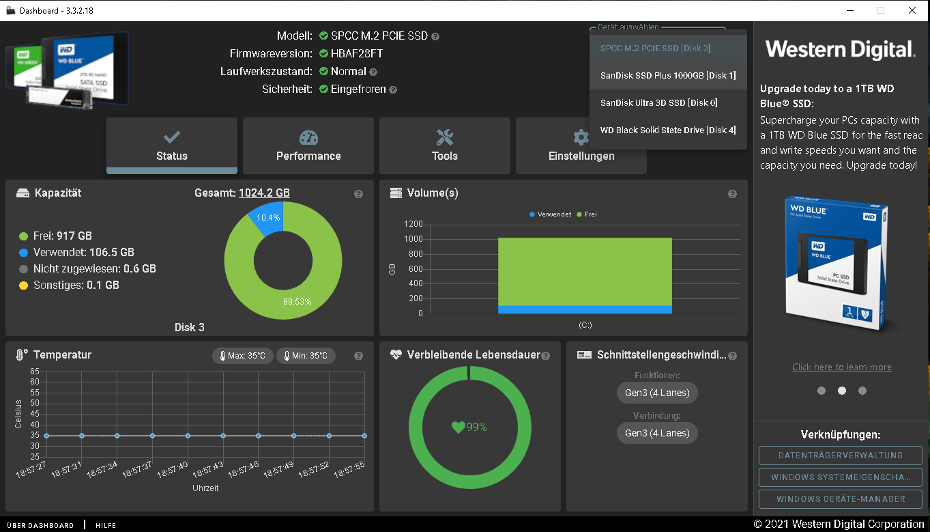
Task: Switch to the Status tab
Action: click(x=172, y=145)
